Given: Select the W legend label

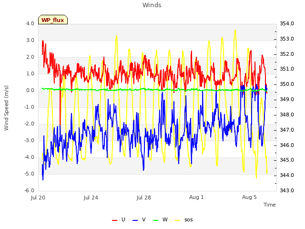Looking at the screenshot, I should click(x=165, y=219).
